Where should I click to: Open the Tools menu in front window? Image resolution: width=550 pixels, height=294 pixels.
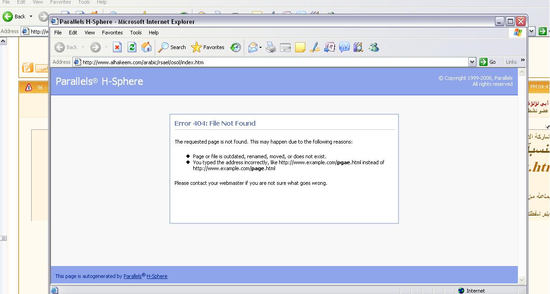(x=136, y=33)
